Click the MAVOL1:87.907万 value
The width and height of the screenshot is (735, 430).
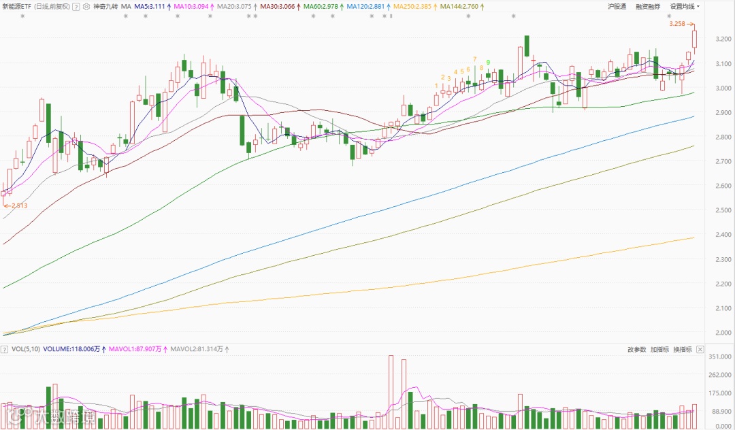(x=135, y=350)
